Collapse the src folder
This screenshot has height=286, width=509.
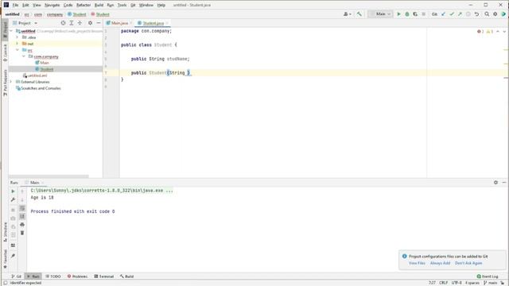coord(17,50)
